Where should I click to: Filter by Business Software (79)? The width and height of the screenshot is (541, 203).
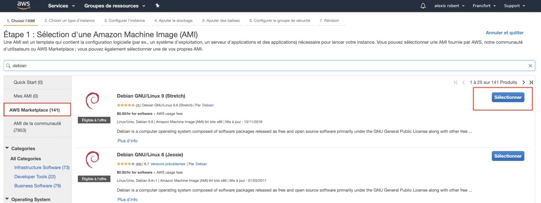pyautogui.click(x=38, y=186)
